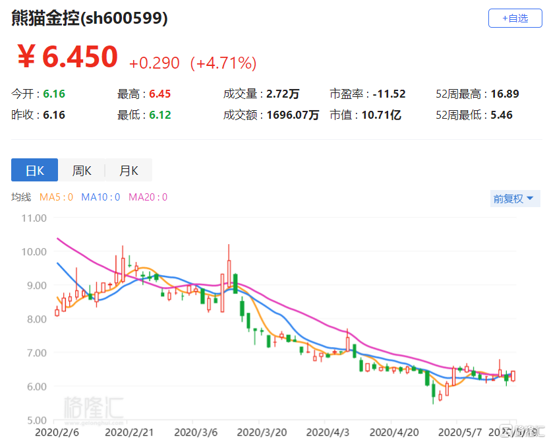
Task: Expand the 前复权 adjustment dropdown
Action: tap(514, 199)
